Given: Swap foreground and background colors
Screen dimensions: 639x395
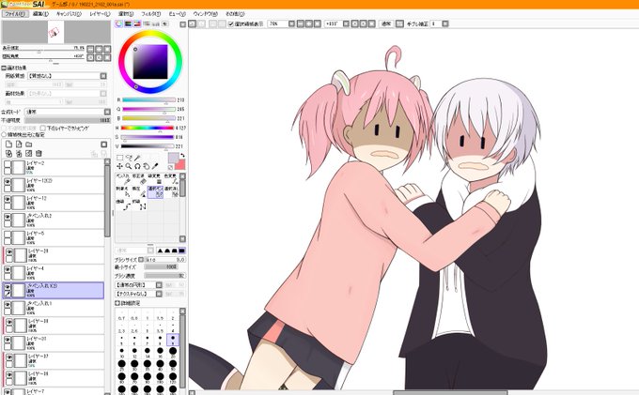Looking at the screenshot, I should coord(182,156).
